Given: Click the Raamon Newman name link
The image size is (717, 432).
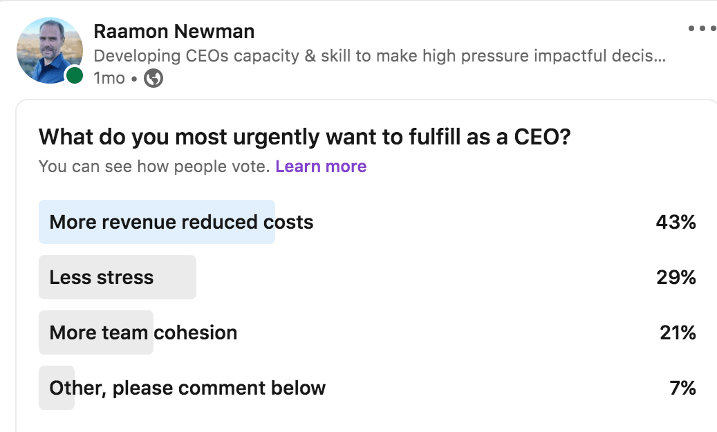Looking at the screenshot, I should (174, 32).
